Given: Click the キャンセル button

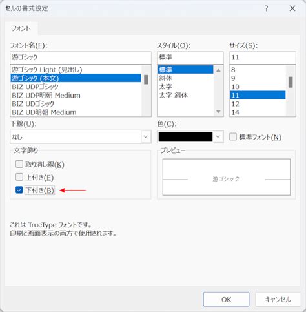Looking at the screenshot, I should (x=278, y=300).
